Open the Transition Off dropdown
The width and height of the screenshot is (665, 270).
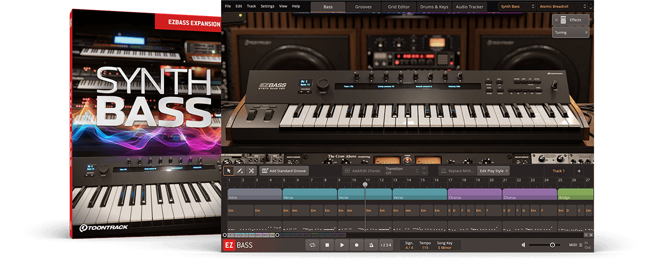pos(401,171)
